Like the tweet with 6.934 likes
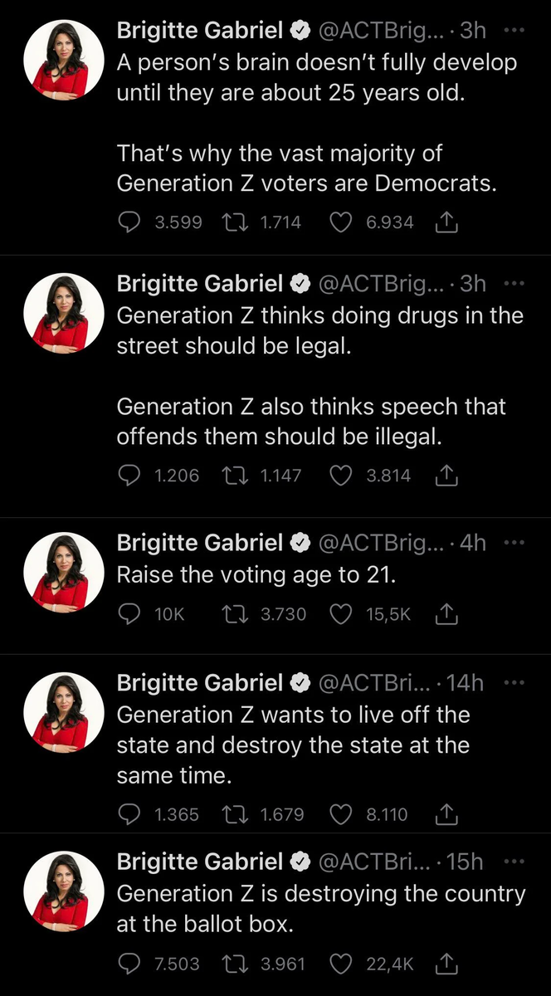The width and height of the screenshot is (551, 996). click(341, 222)
